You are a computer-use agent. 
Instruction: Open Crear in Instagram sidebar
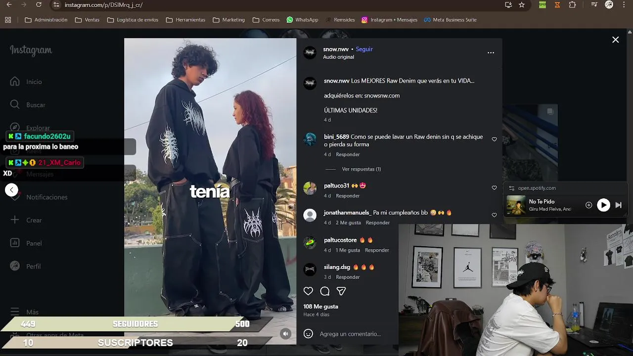pyautogui.click(x=27, y=220)
